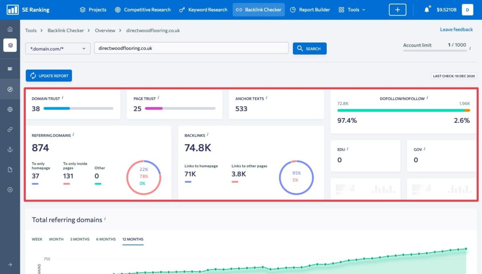Screen dimensions: 482x274
Task: Open Keyword Research menu
Action: coord(203,10)
